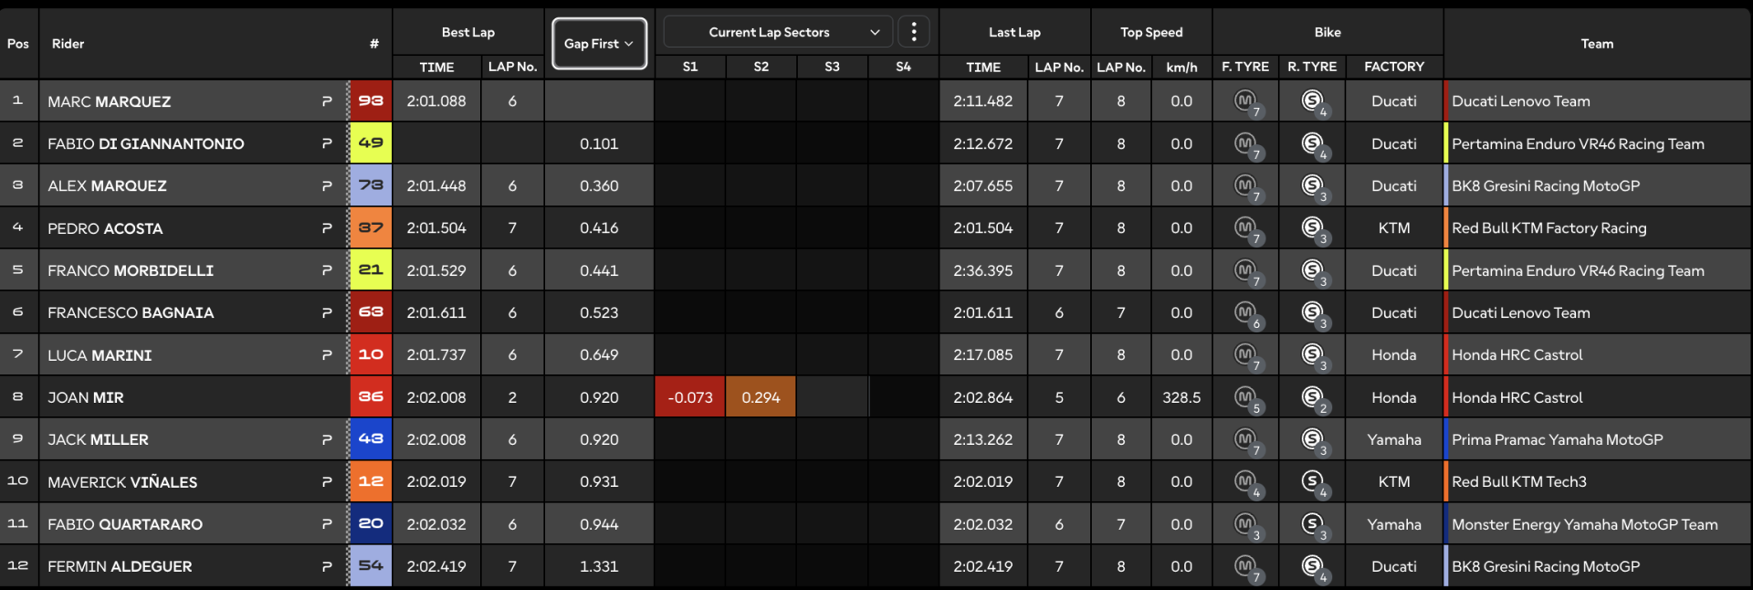Screen dimensions: 1753x590
Task: Select Maverick Viñales's front tyre icon
Action: pos(1247,482)
